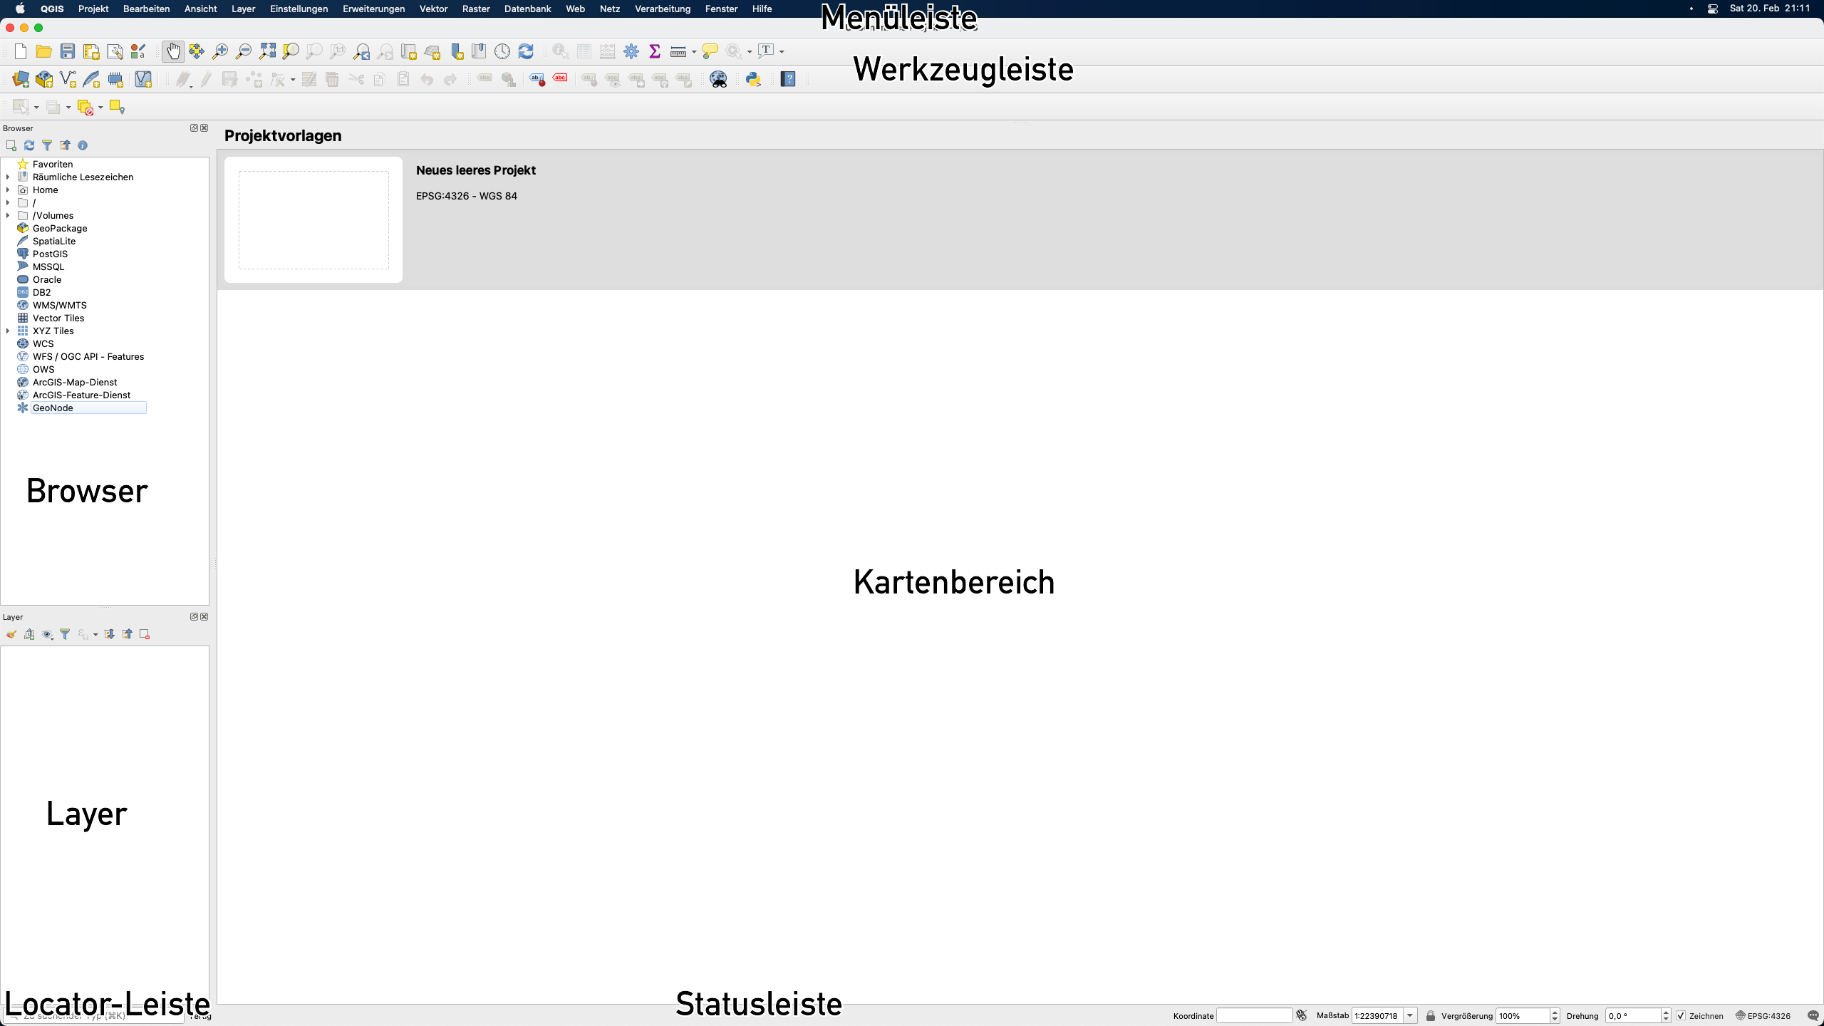The width and height of the screenshot is (1824, 1026).
Task: Open the Verarbeitung menu
Action: (663, 9)
